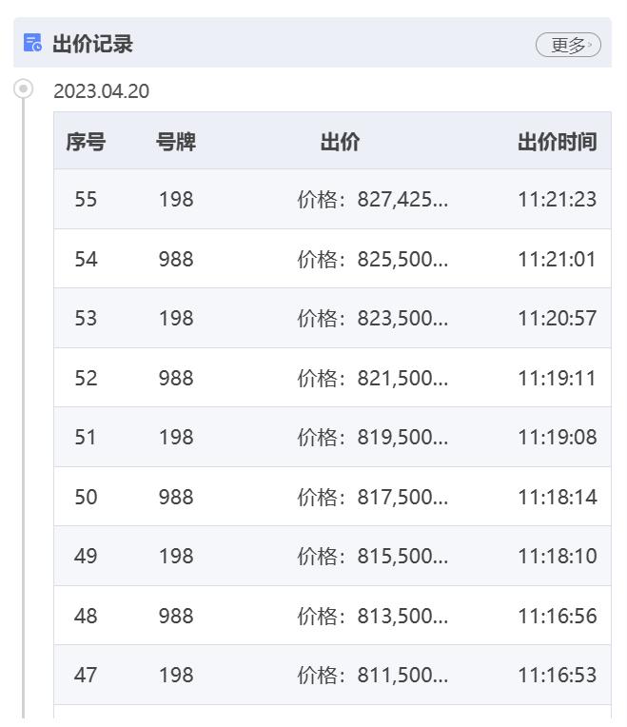Screen dimensions: 627x727
Task: Click bid time 11:18:14
Action: click(557, 497)
